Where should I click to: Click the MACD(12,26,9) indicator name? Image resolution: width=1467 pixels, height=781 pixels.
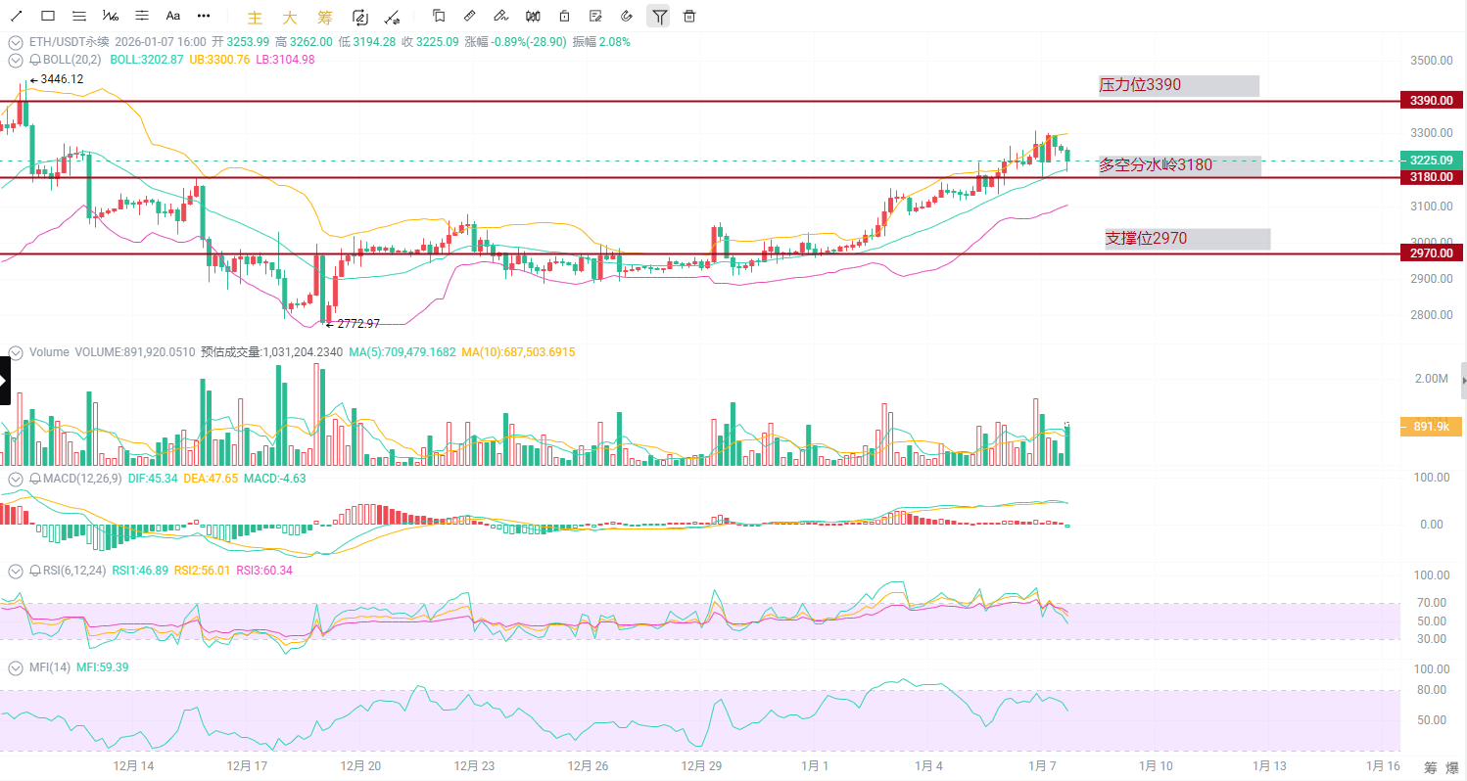coord(83,479)
